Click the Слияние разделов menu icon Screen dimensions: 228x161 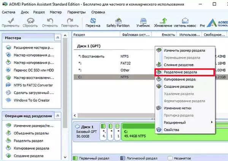click(159, 65)
